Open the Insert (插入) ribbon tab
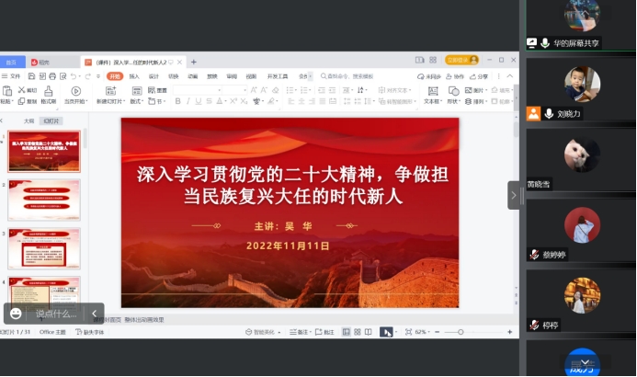Image resolution: width=637 pixels, height=377 pixels. pos(134,76)
